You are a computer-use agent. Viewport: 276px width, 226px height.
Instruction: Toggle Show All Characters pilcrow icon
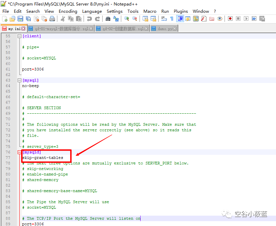coord(172,19)
